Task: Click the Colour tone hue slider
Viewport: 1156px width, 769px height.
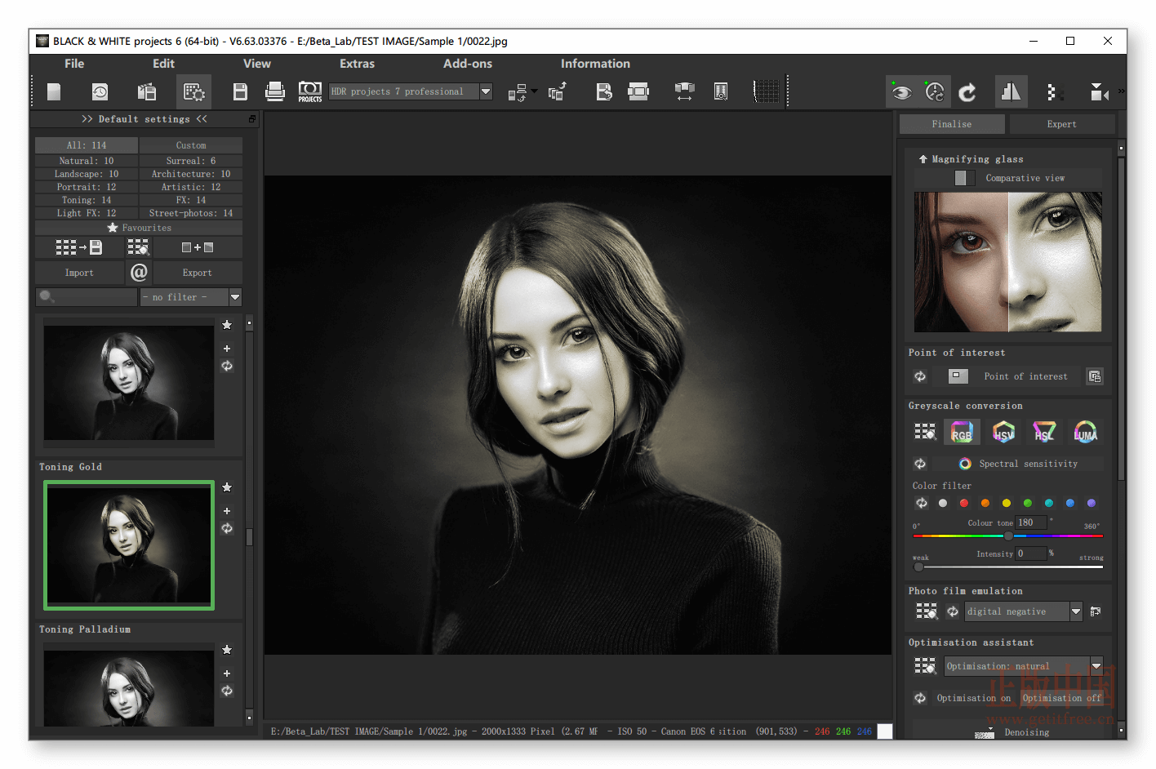Action: (1007, 536)
